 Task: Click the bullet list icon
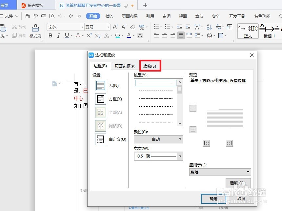[x=157, y=27]
